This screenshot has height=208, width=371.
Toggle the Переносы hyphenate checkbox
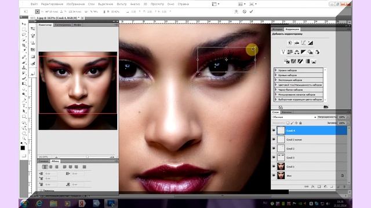click(x=41, y=190)
